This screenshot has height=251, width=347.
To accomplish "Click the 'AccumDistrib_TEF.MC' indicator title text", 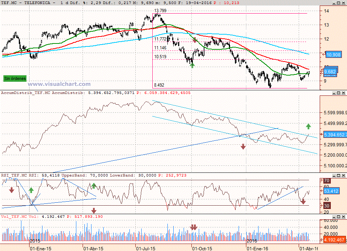I will (26, 93).
